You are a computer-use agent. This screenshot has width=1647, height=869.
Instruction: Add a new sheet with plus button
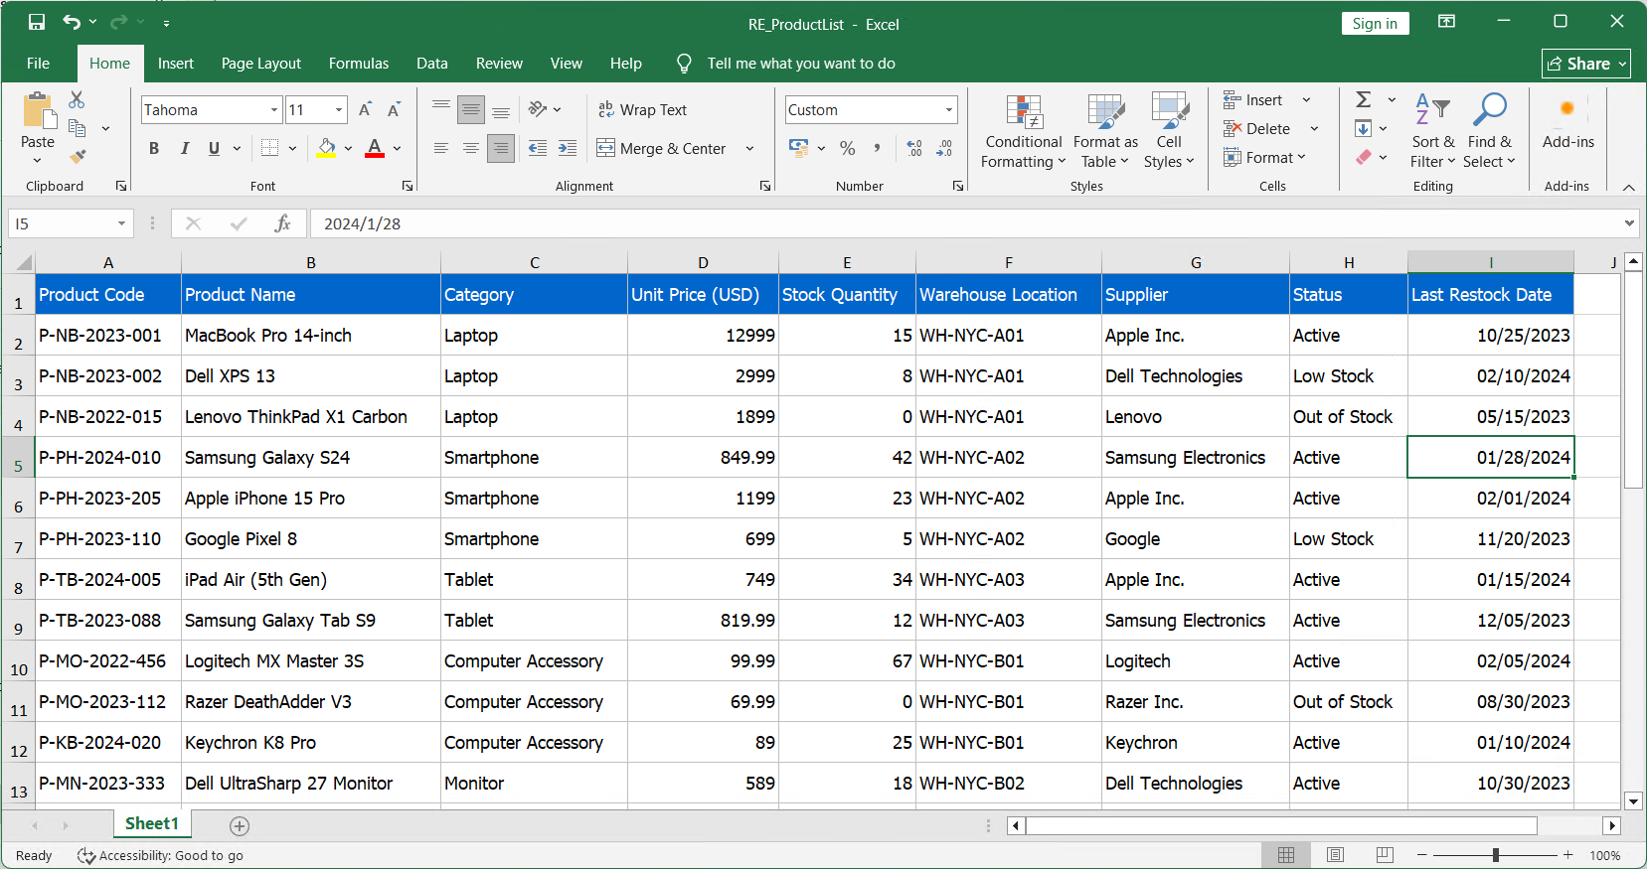[x=240, y=826]
